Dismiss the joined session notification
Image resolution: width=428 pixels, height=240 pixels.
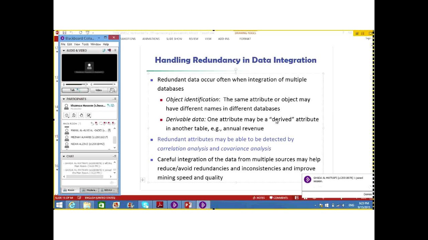[367, 194]
